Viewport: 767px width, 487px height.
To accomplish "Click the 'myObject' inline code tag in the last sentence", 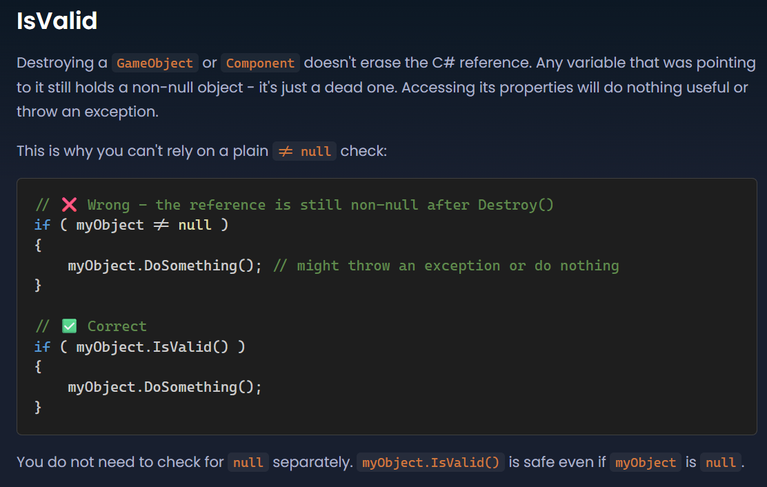I will click(x=645, y=462).
